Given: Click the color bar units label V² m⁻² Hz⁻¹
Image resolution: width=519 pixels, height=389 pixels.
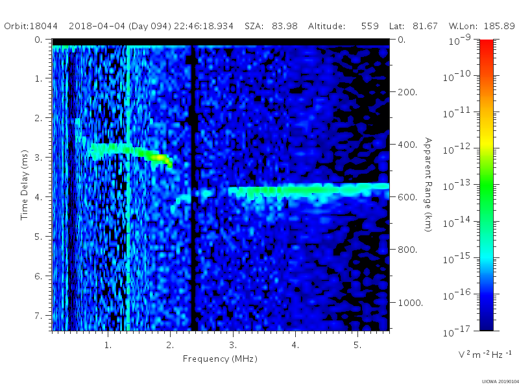Looking at the screenshot, I should [485, 354].
